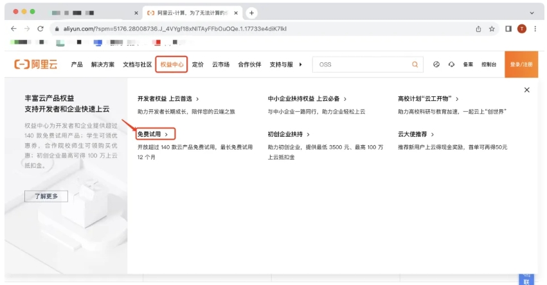The height and width of the screenshot is (285, 547).
Task: Click heading 丰富云产品权益
Action: [49, 98]
